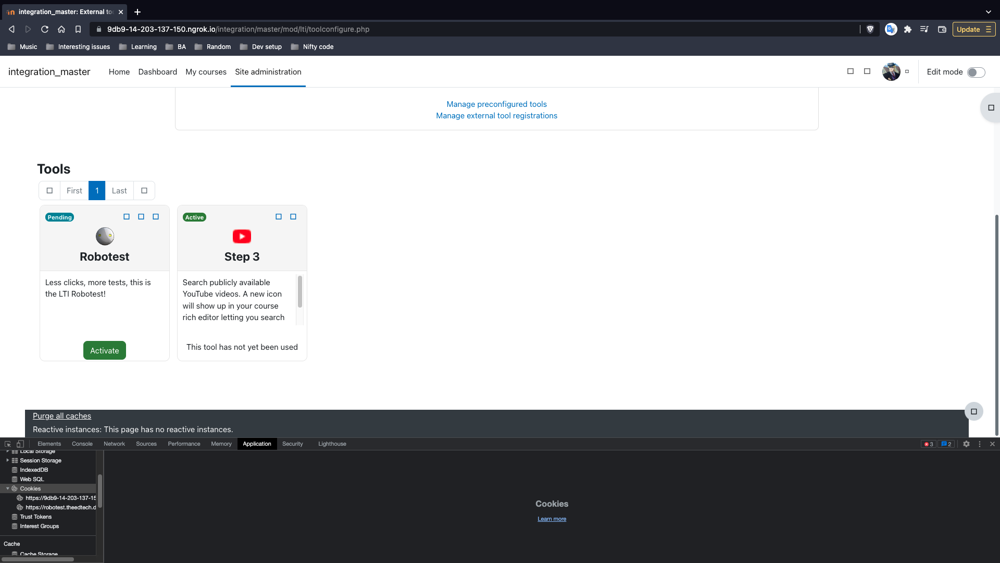The image size is (1000, 563).
Task: Reload the page with the refresh icon
Action: (45, 29)
